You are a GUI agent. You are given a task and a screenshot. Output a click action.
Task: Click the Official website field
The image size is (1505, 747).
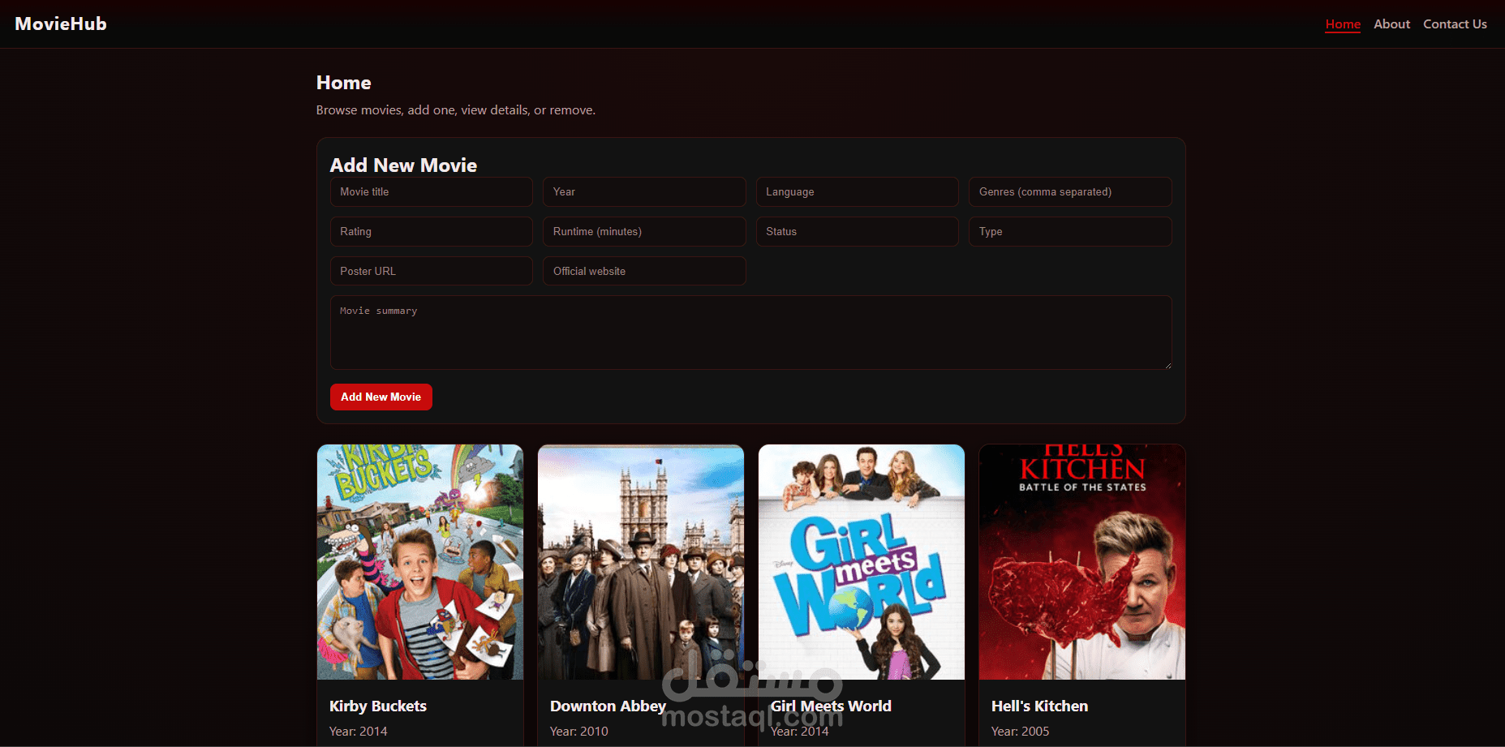pos(644,271)
